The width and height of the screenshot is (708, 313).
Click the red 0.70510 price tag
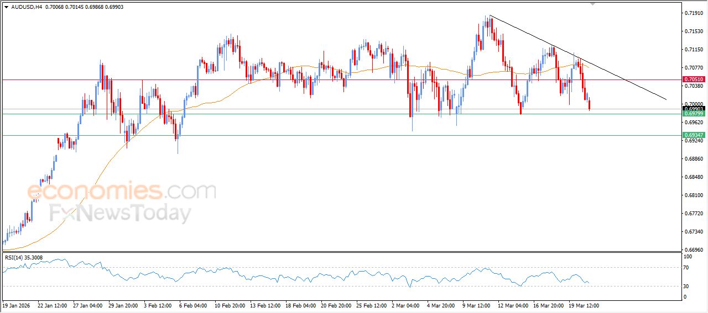tap(694, 79)
